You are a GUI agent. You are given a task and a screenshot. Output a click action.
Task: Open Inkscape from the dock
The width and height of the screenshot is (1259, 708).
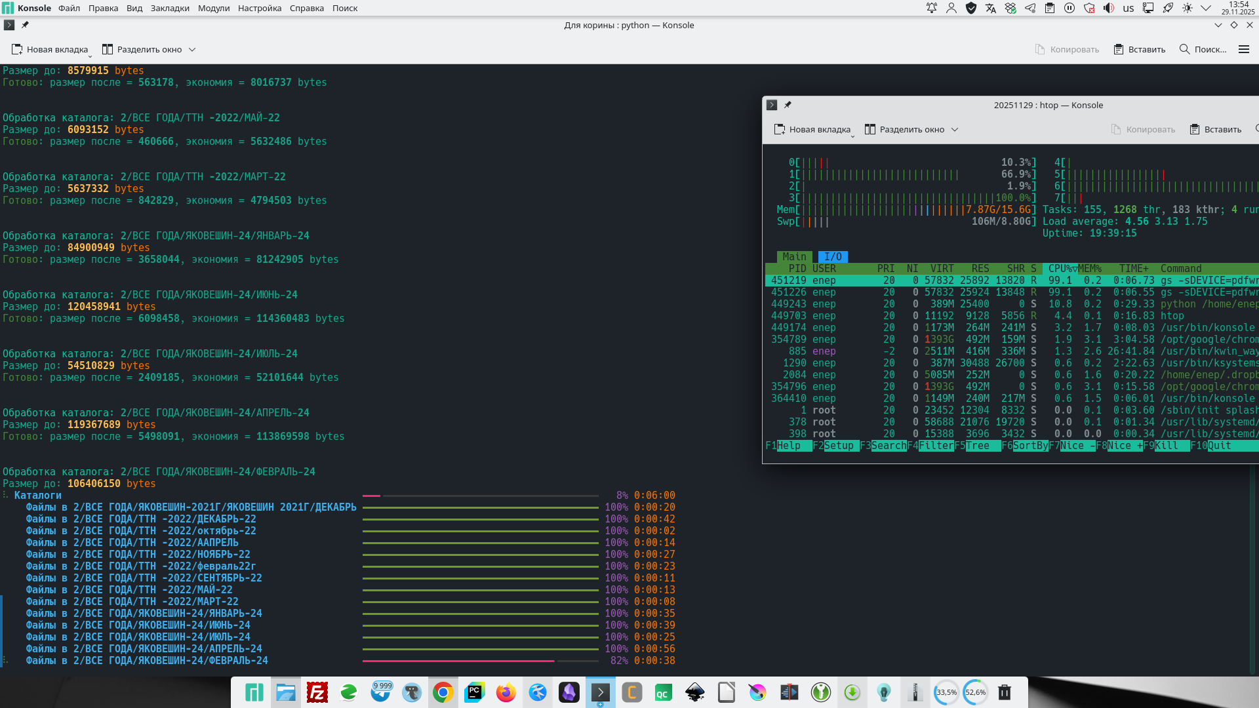[x=694, y=692]
